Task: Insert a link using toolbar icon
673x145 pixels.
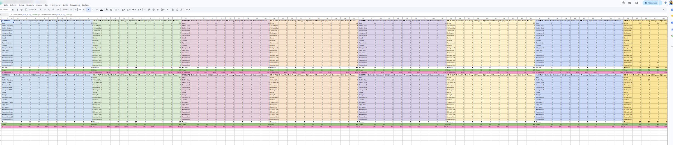Action: pyautogui.click(x=145, y=10)
